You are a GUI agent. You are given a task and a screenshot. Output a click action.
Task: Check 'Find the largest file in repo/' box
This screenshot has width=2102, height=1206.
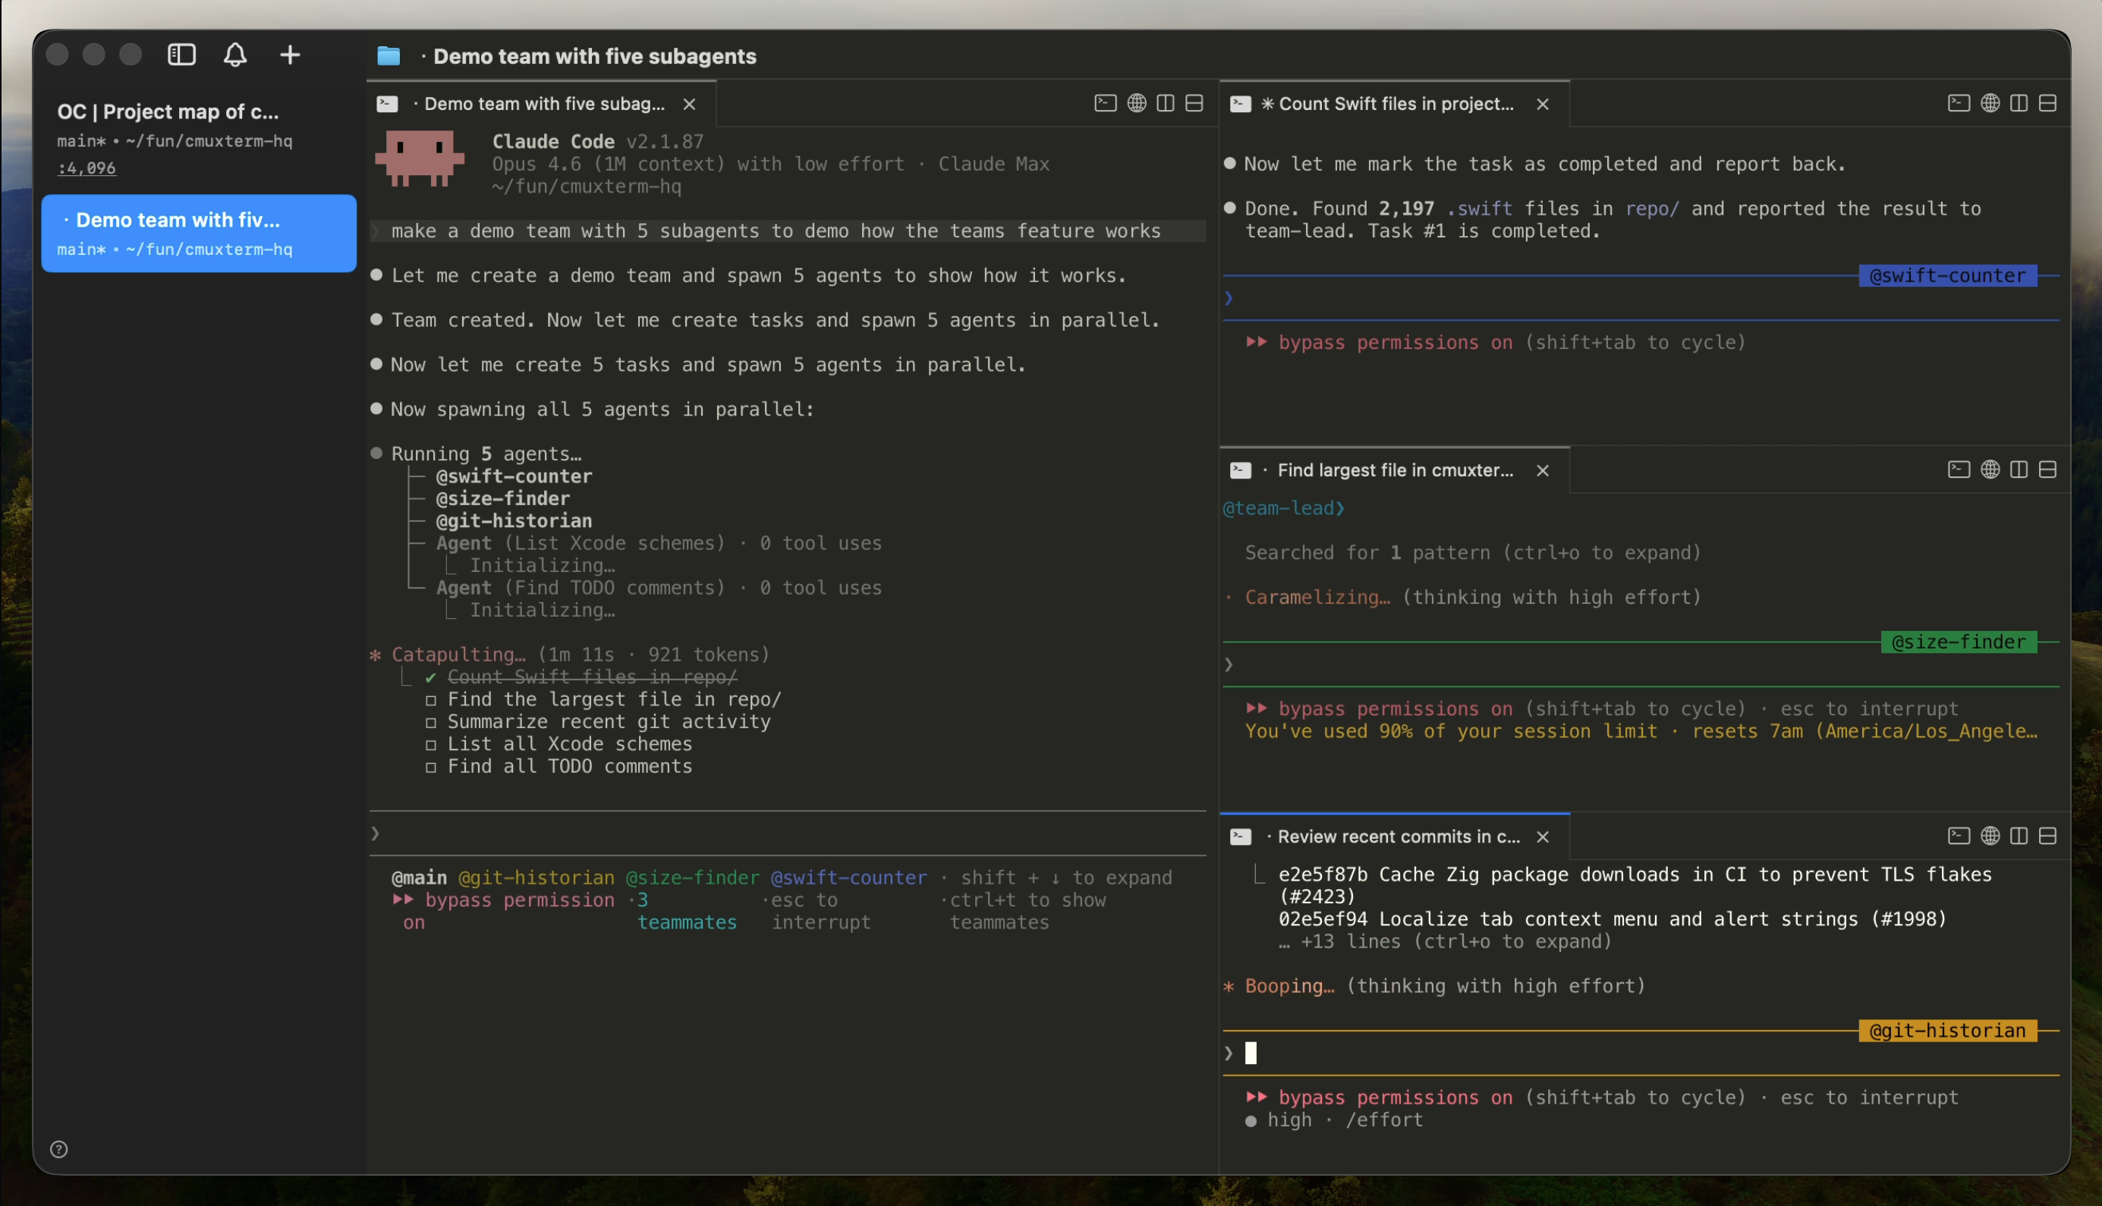click(x=431, y=701)
